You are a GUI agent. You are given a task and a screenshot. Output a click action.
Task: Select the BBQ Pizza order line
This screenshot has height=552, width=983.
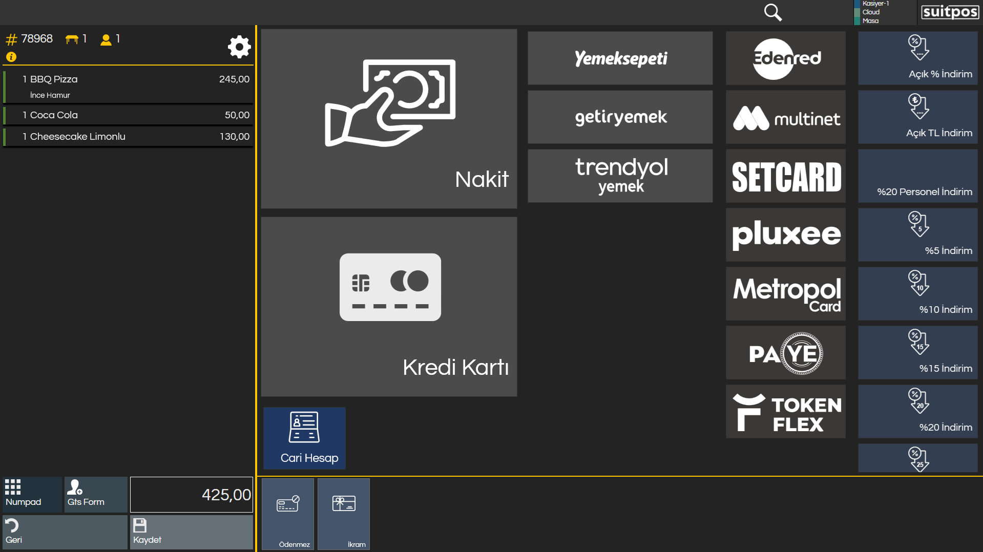128,87
